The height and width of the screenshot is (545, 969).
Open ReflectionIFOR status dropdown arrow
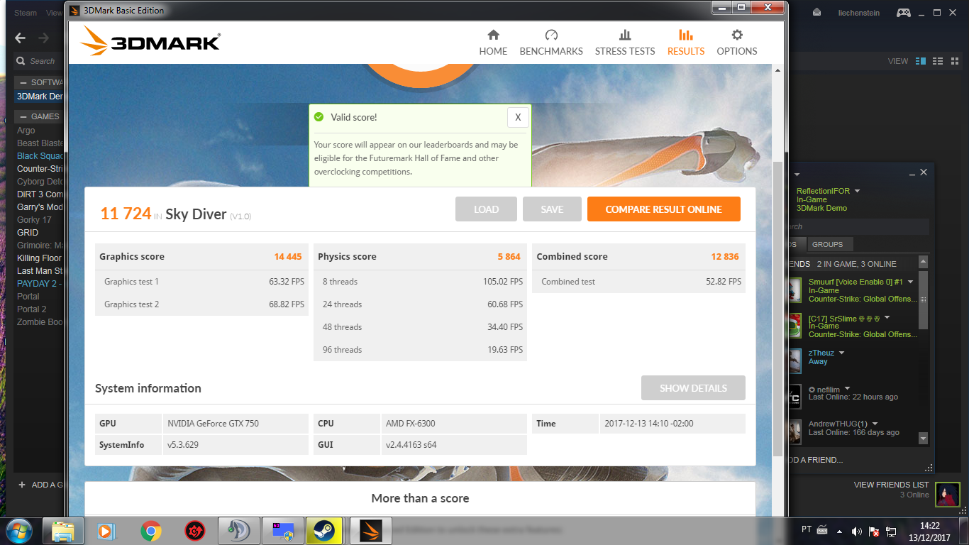point(857,192)
